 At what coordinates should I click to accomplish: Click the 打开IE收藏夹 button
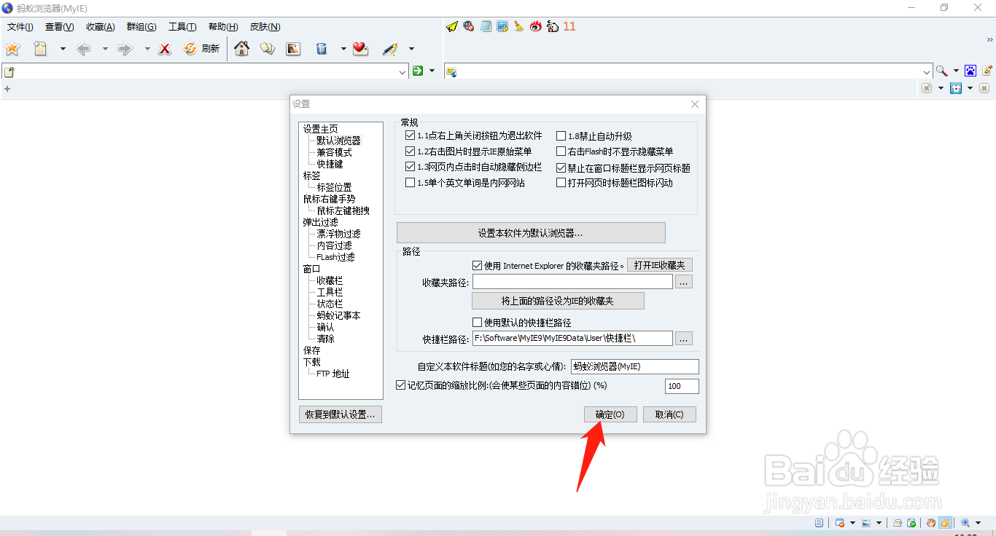click(660, 265)
